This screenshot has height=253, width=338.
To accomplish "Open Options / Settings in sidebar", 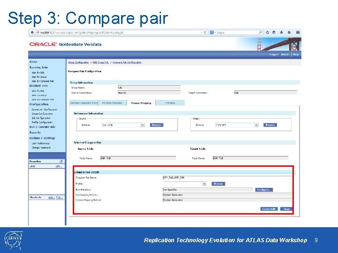I will [42, 138].
